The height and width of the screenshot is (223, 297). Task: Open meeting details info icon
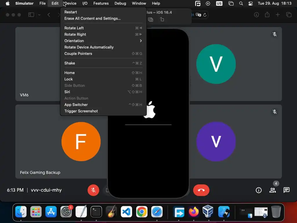258,190
